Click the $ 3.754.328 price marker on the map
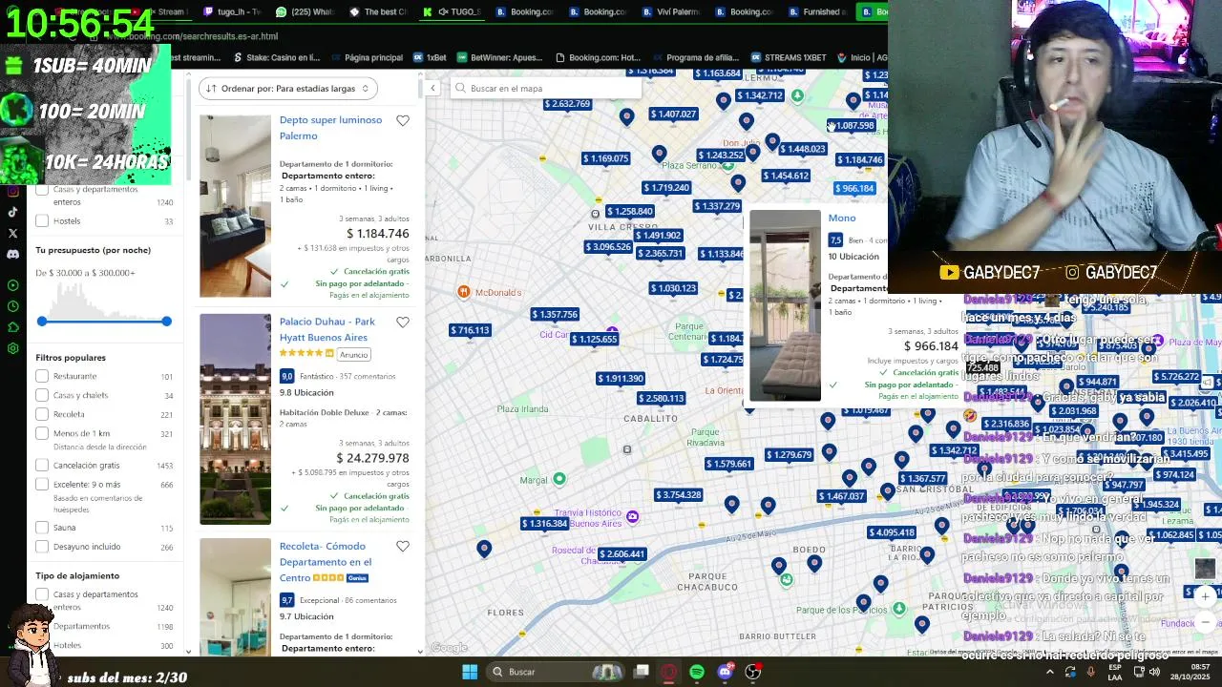This screenshot has width=1222, height=687. click(x=679, y=495)
